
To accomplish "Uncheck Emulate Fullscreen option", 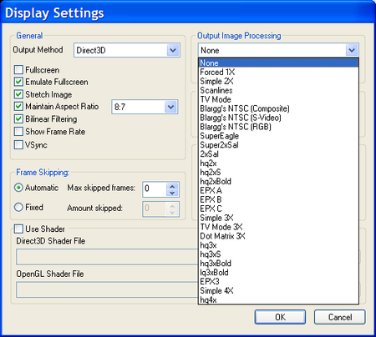I will (x=18, y=82).
